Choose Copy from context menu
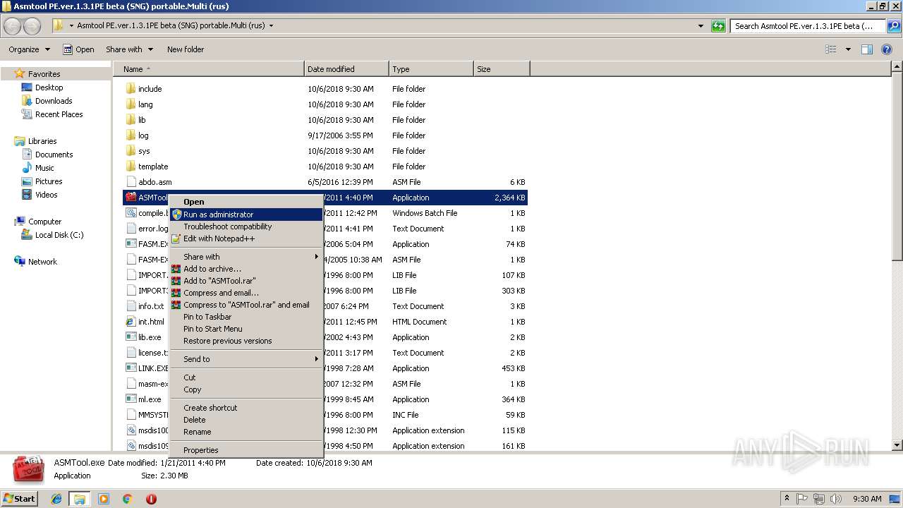 [x=246, y=389]
